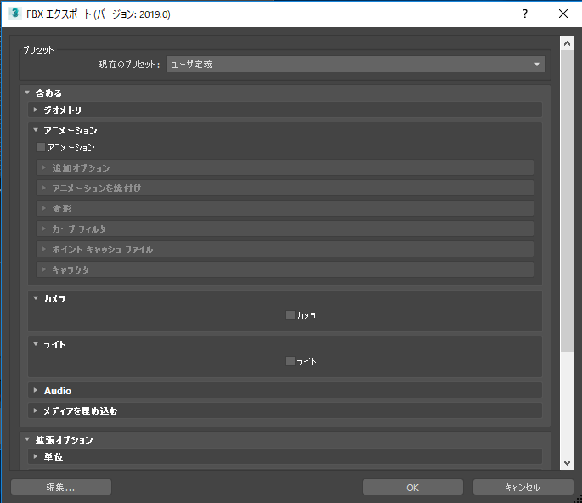The height and width of the screenshot is (503, 582).
Task: Collapse the 拡張オプション section
Action: [285, 440]
